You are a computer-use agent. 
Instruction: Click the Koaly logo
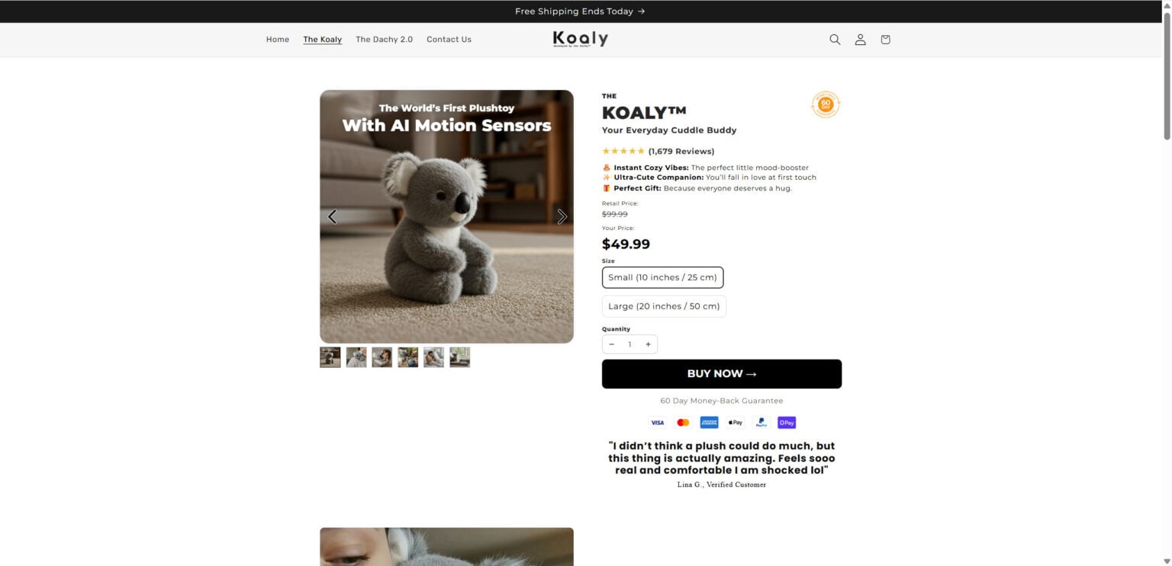(x=581, y=39)
